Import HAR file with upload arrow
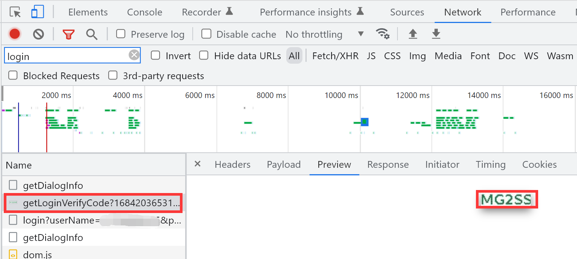Screen dimensions: 577x259 (413, 34)
